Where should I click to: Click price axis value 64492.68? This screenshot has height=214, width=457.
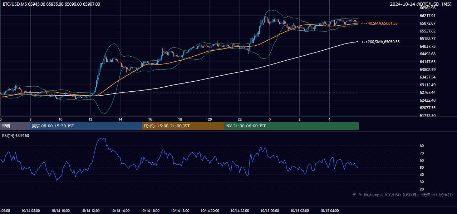(x=427, y=54)
